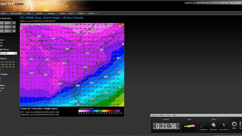Open the recorder Effects menu

pos(162,115)
